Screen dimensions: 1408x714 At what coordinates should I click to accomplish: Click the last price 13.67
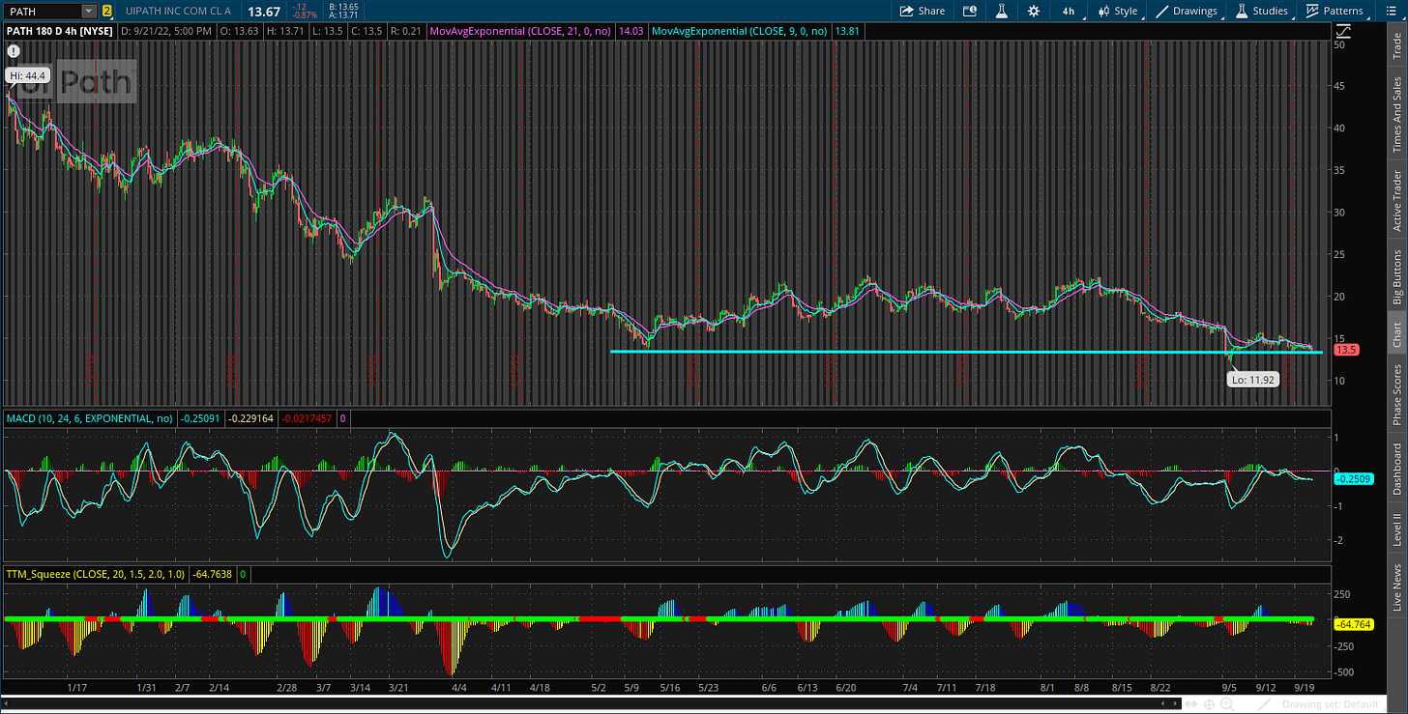[x=264, y=11]
